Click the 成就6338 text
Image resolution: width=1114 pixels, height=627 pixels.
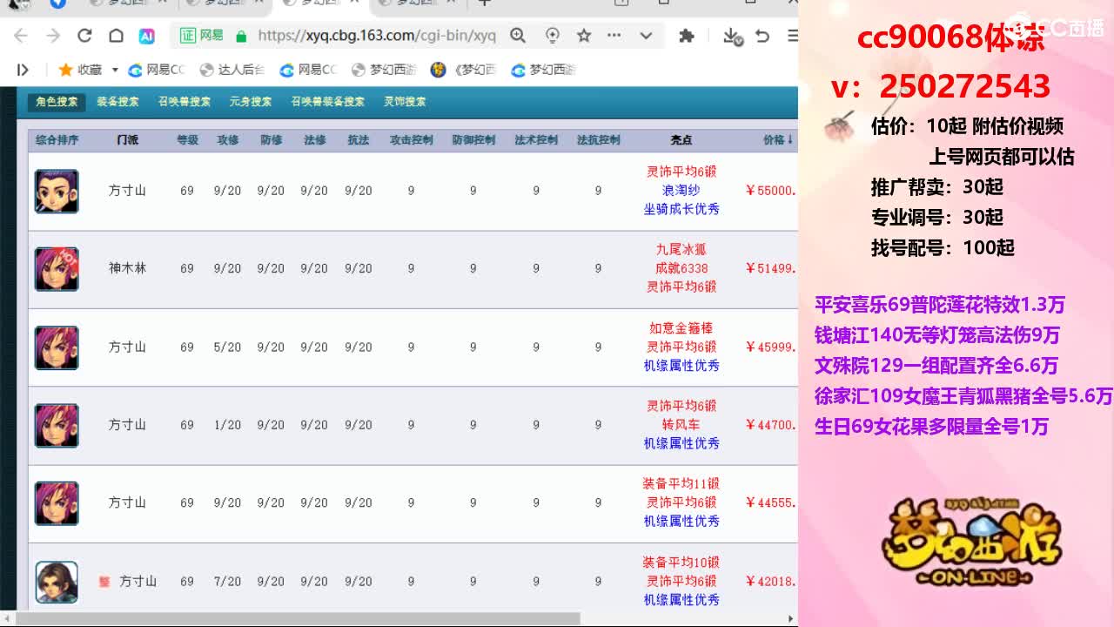(681, 268)
